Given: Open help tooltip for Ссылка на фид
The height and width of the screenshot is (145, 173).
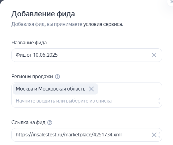Looking at the screenshot, I should point(50,123).
